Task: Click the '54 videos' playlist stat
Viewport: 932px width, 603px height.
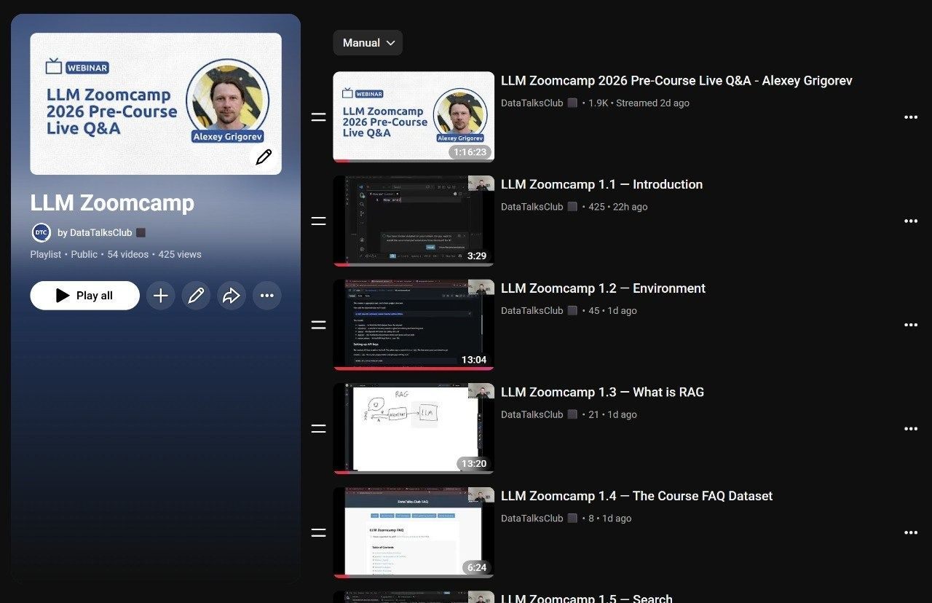Action: pyautogui.click(x=128, y=255)
